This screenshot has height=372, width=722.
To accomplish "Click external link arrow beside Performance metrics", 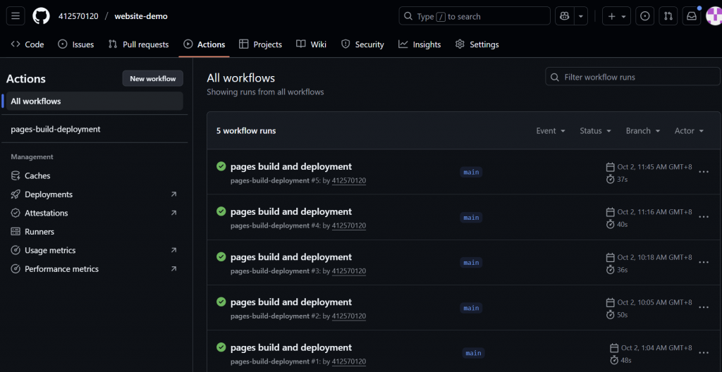I will 173,269.
